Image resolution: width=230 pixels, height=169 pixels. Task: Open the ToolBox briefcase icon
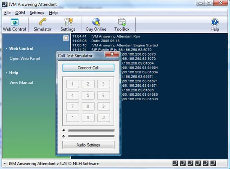pos(122,22)
